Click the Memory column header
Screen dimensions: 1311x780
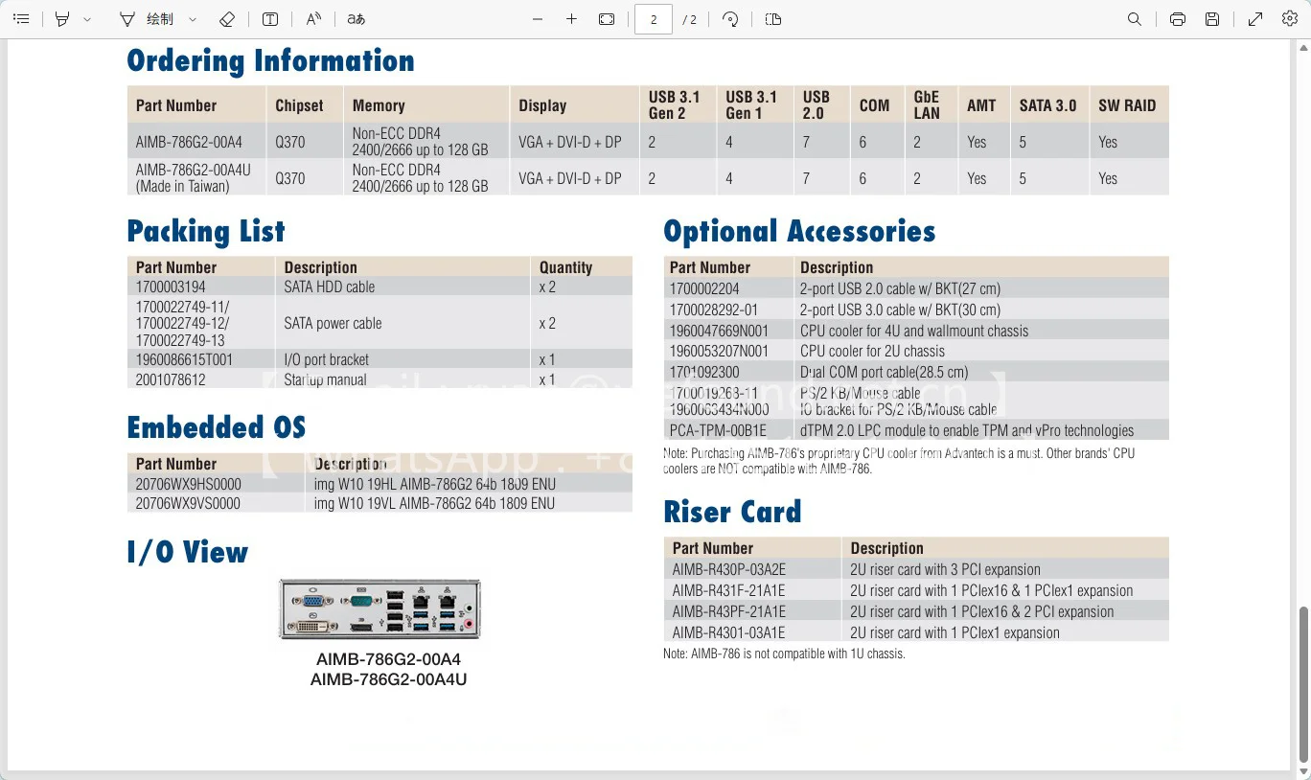(379, 105)
